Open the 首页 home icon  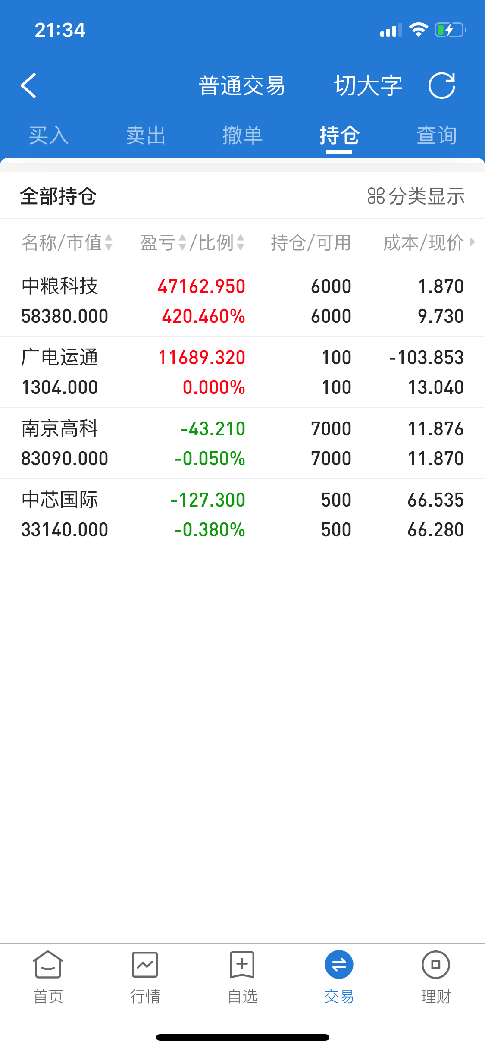[48, 965]
